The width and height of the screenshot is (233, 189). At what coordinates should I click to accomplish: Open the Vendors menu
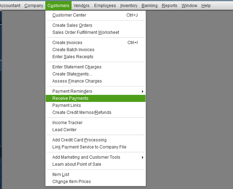(x=81, y=6)
